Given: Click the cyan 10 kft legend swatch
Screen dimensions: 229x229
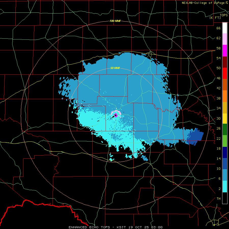Looking at the screenshot, I should coord(225,187).
